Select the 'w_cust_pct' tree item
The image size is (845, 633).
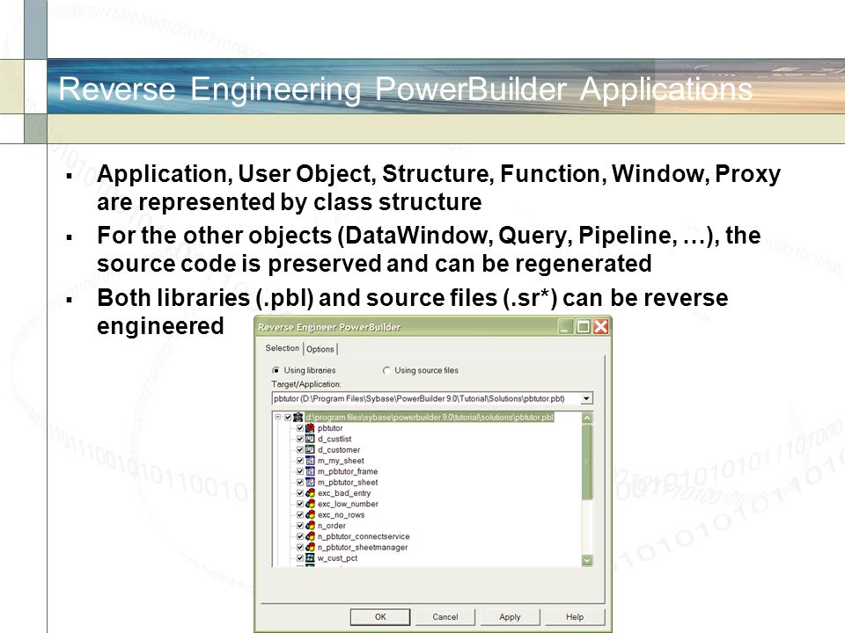point(337,558)
